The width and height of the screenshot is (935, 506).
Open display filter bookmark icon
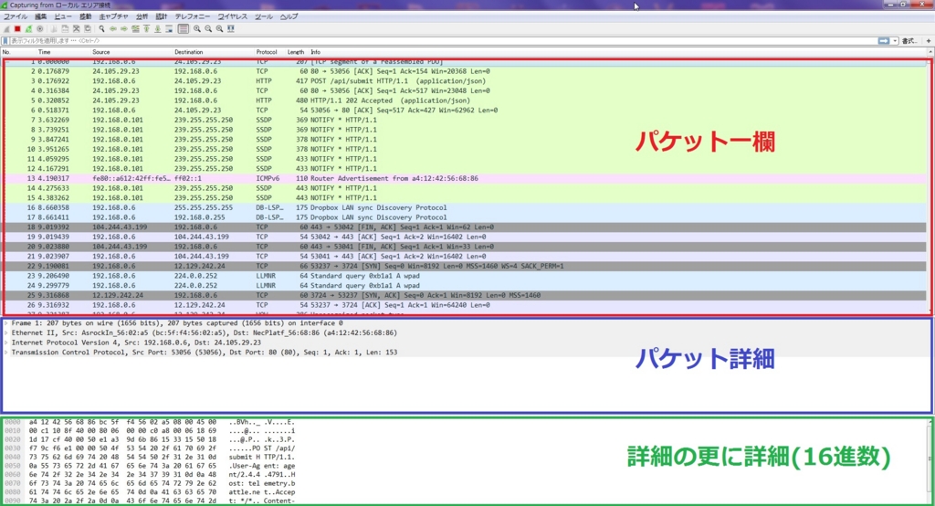(x=5, y=40)
